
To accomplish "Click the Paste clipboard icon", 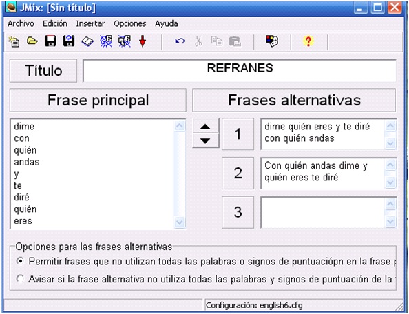I will pos(235,41).
